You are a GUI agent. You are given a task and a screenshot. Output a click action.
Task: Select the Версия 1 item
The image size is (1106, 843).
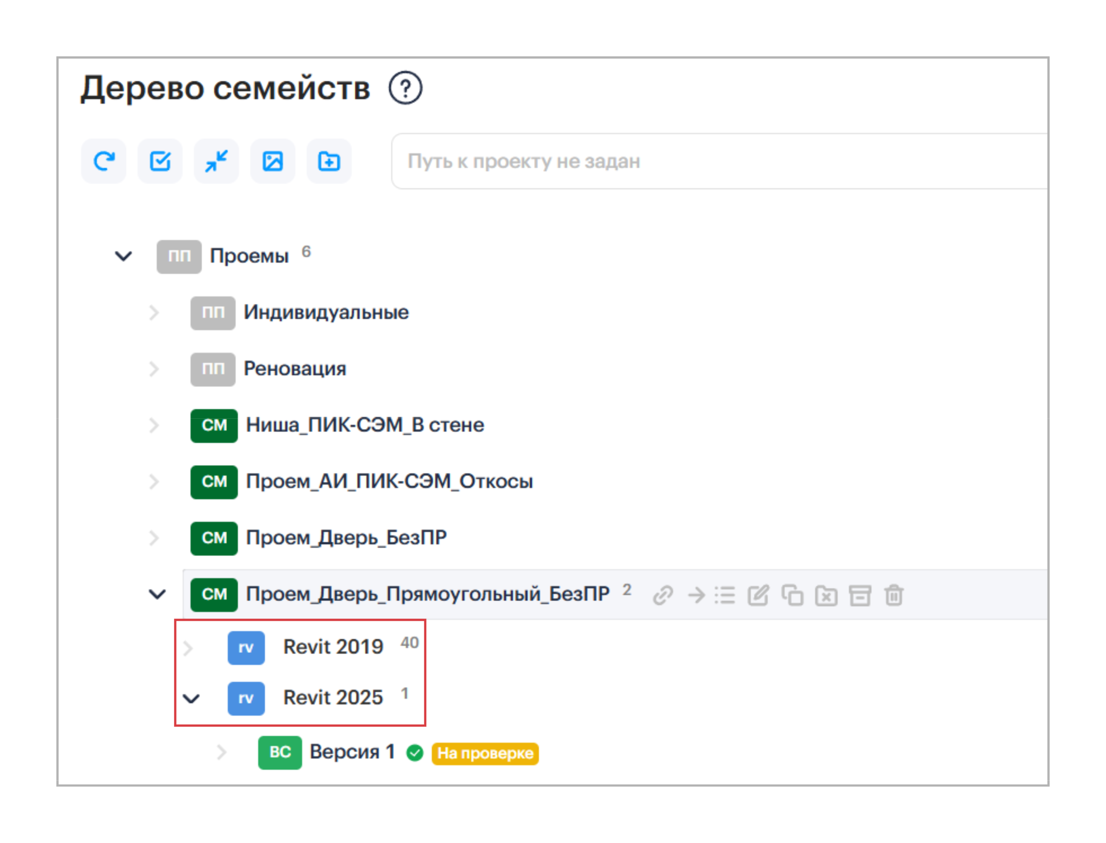coord(353,752)
